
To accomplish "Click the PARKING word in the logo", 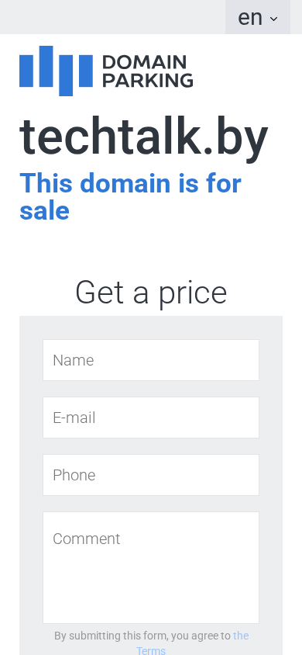I will (147, 80).
